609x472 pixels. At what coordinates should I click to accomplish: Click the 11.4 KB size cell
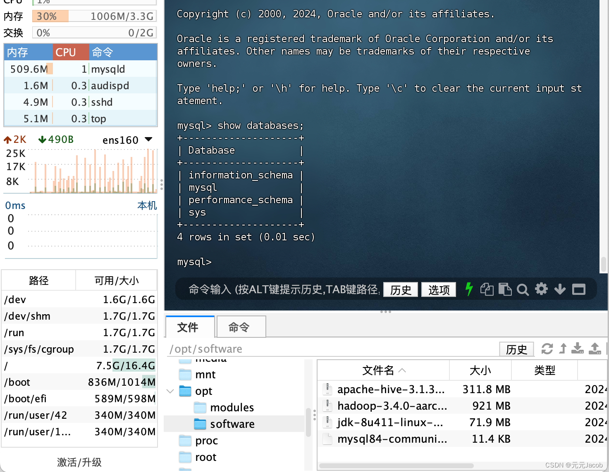[491, 439]
